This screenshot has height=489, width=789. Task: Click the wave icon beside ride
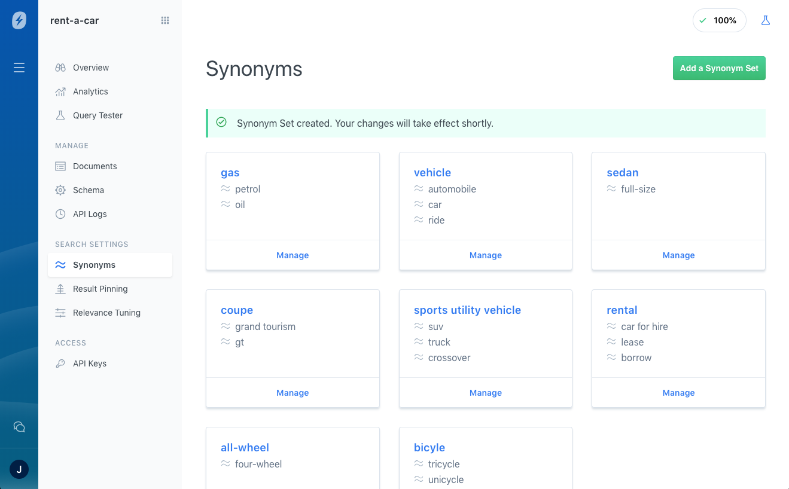pos(419,219)
